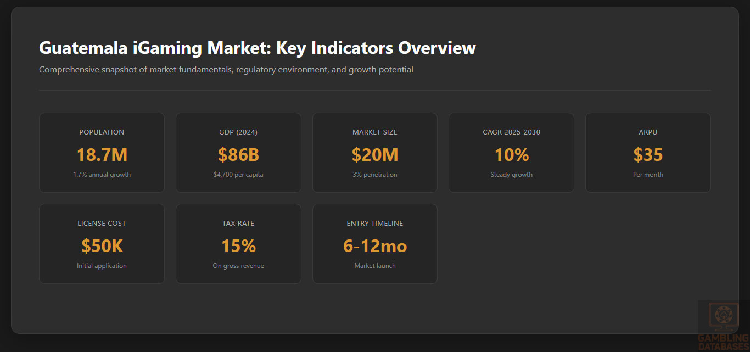The height and width of the screenshot is (352, 750).
Task: Select the Guatemala iGaming Market main title
Action: (257, 48)
